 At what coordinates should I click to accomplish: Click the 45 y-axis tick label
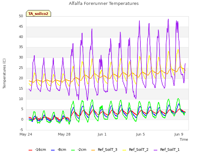(x=21, y=27)
